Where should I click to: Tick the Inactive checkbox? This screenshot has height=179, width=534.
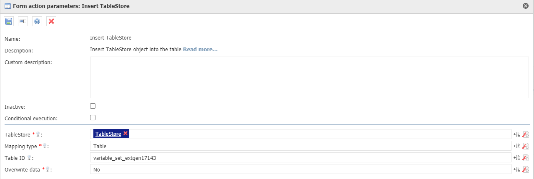93,106
